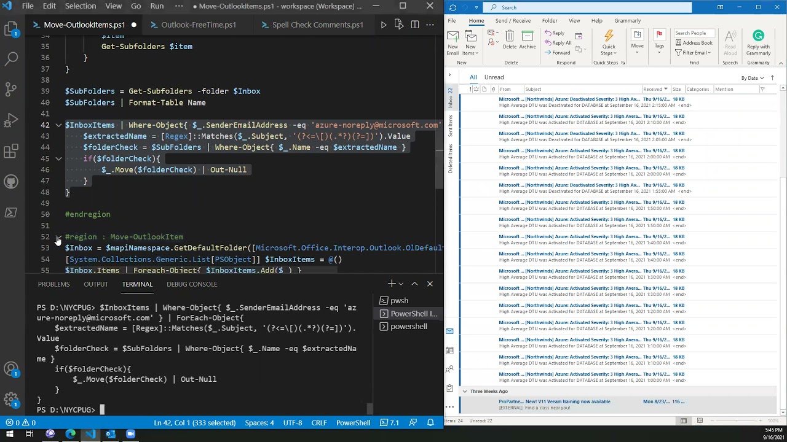Open Quick Steps dropdown
The width and height of the screenshot is (787, 442).
click(x=609, y=42)
